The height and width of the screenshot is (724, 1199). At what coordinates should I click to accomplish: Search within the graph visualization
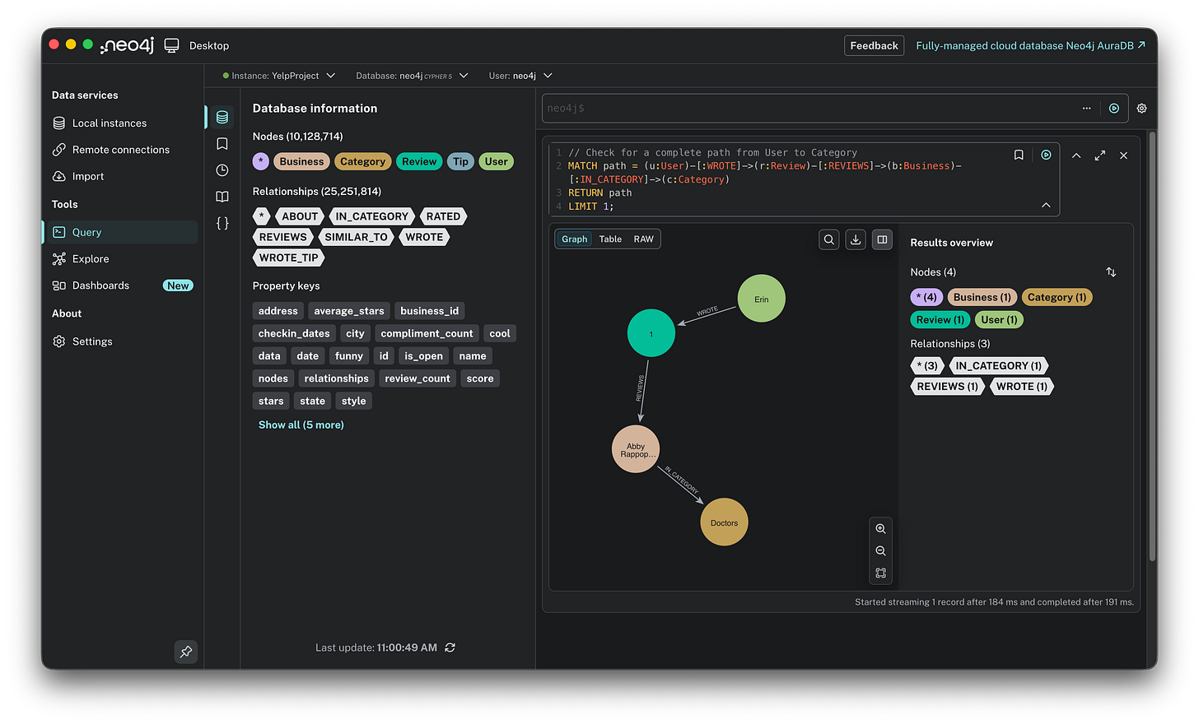coord(828,239)
